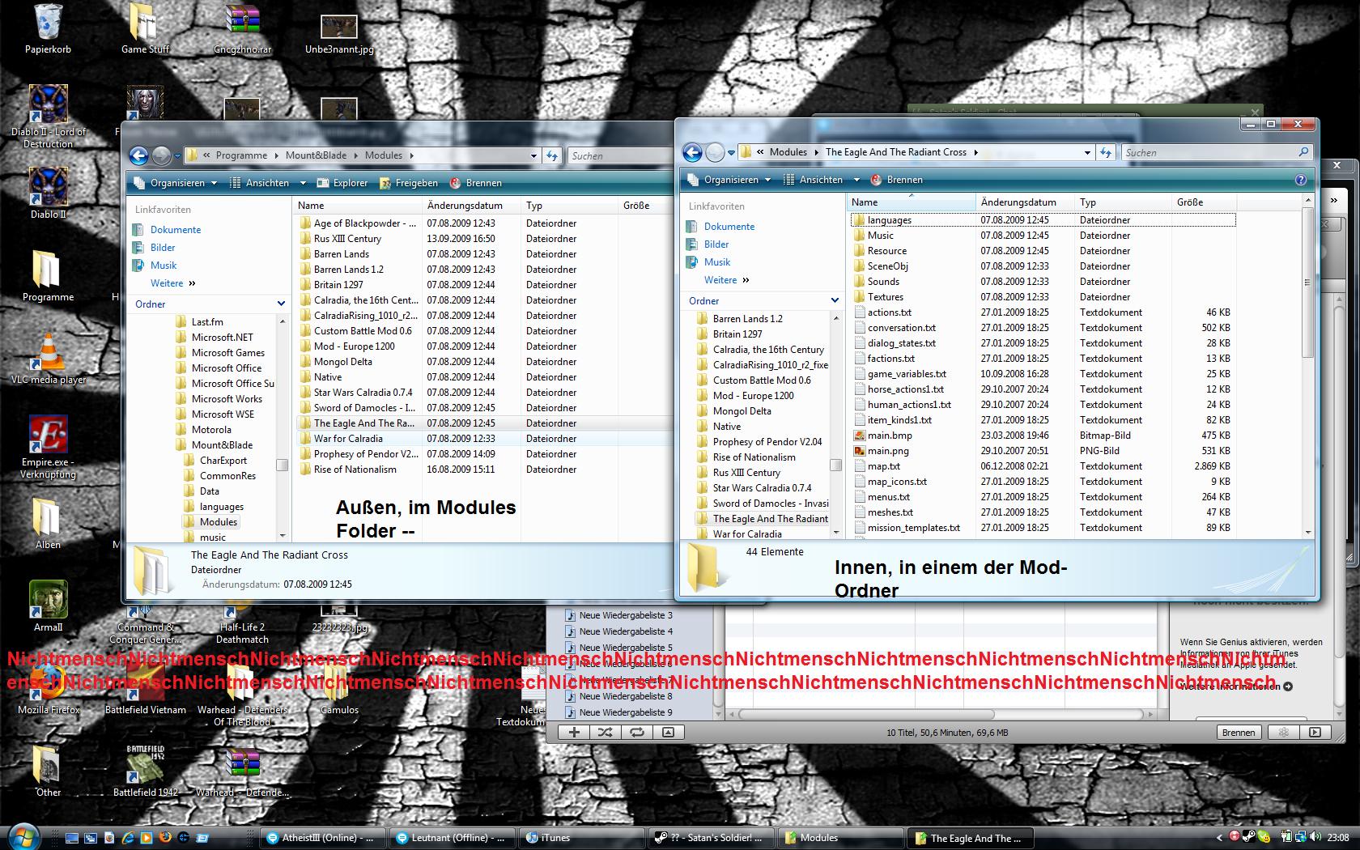The width and height of the screenshot is (1360, 850).
Task: Open the Other desktop folder
Action: 48,771
